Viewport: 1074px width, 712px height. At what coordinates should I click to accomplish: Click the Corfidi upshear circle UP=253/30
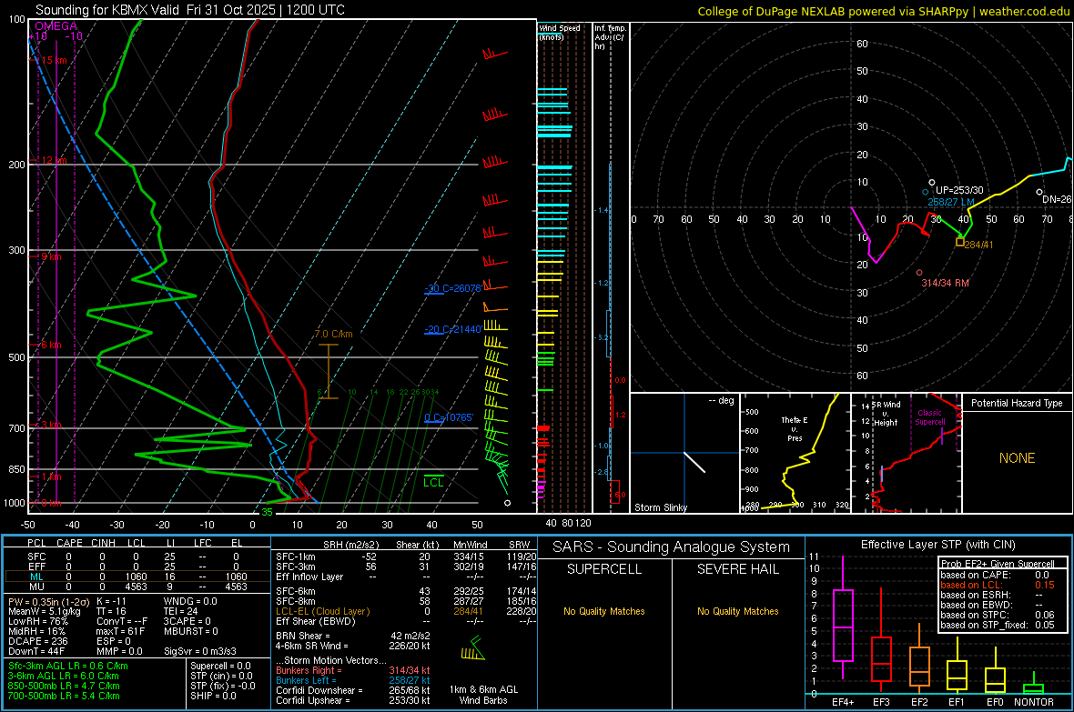tap(931, 182)
